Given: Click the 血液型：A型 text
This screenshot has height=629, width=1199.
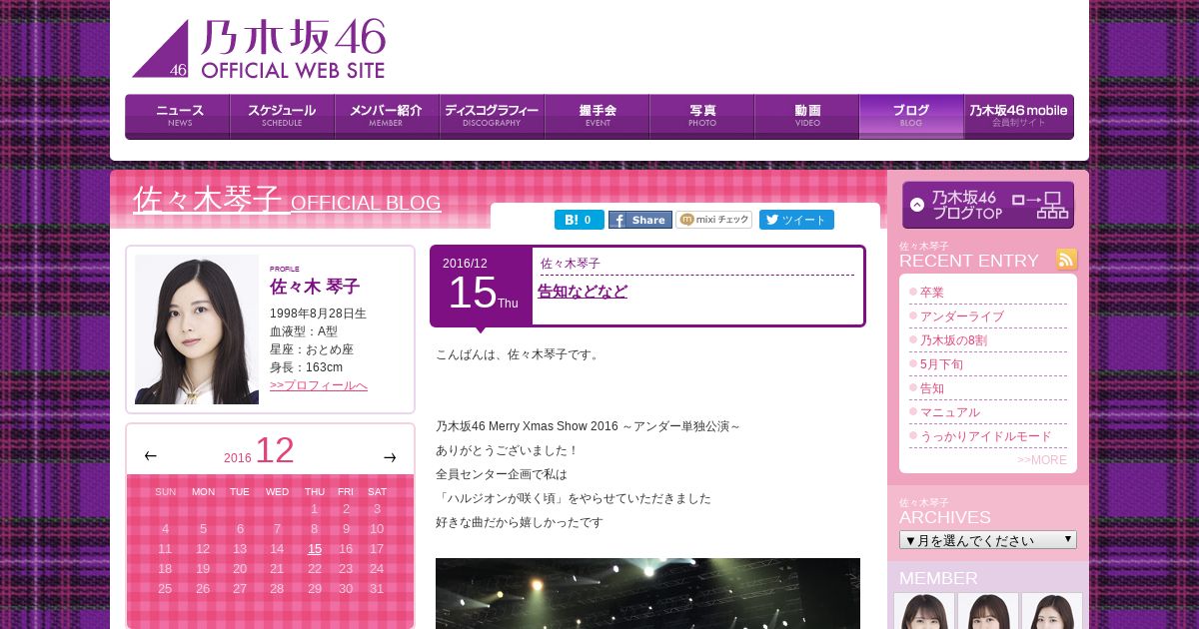Looking at the screenshot, I should (x=304, y=331).
